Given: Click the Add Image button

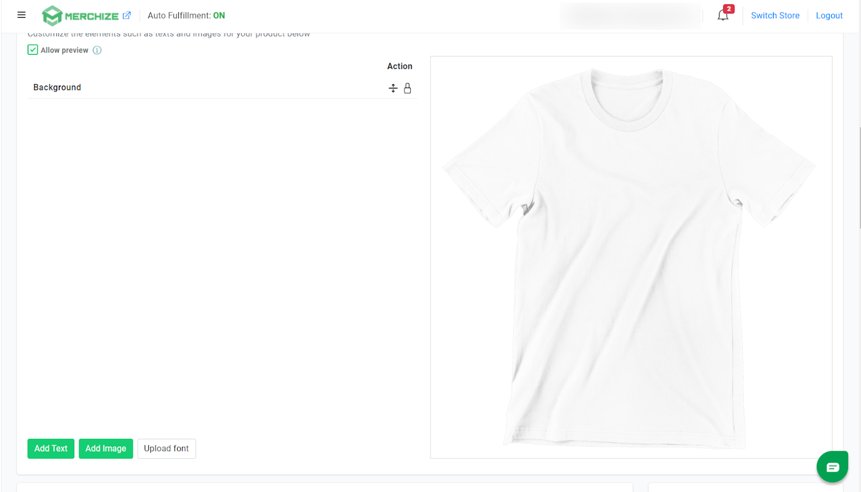Looking at the screenshot, I should (106, 448).
